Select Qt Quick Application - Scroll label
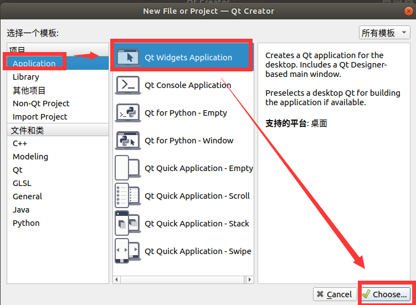 pos(197,196)
